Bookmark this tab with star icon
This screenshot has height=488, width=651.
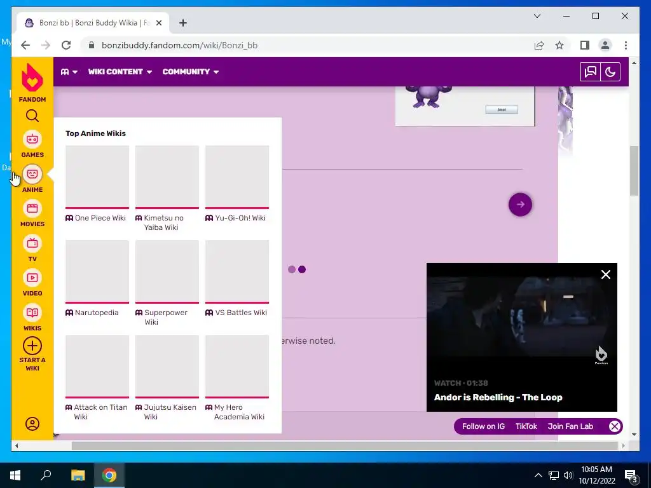pos(559,45)
